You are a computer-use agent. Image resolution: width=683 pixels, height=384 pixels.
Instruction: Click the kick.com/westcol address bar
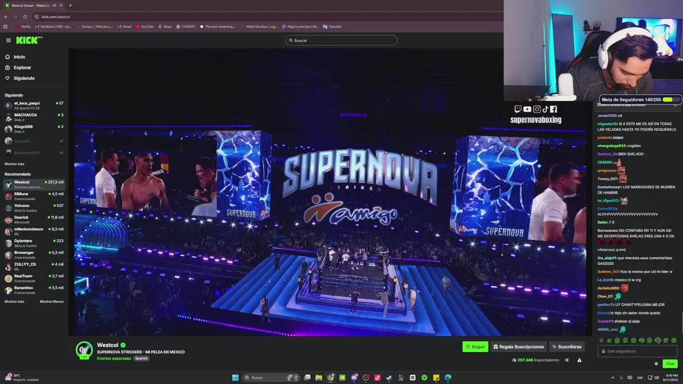pyautogui.click(x=267, y=17)
